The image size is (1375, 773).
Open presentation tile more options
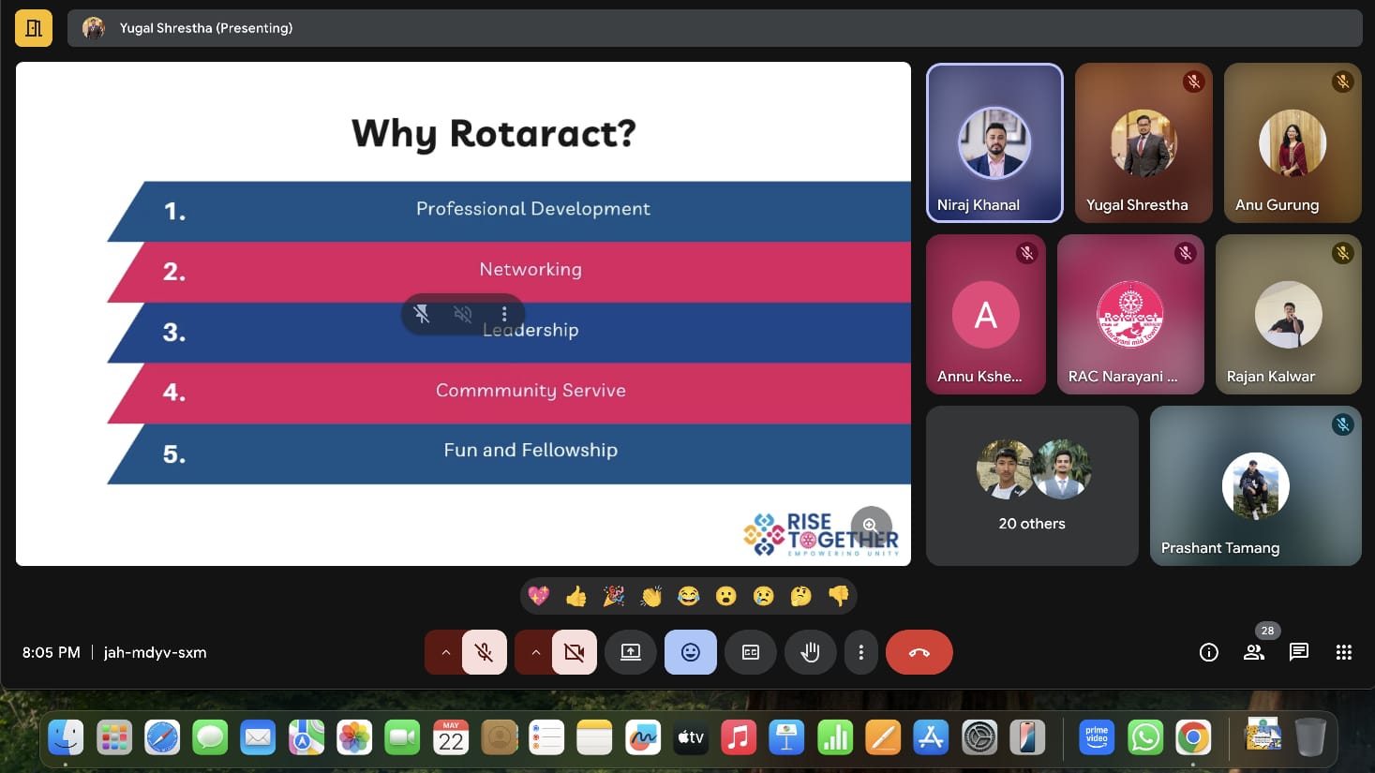[x=504, y=314]
